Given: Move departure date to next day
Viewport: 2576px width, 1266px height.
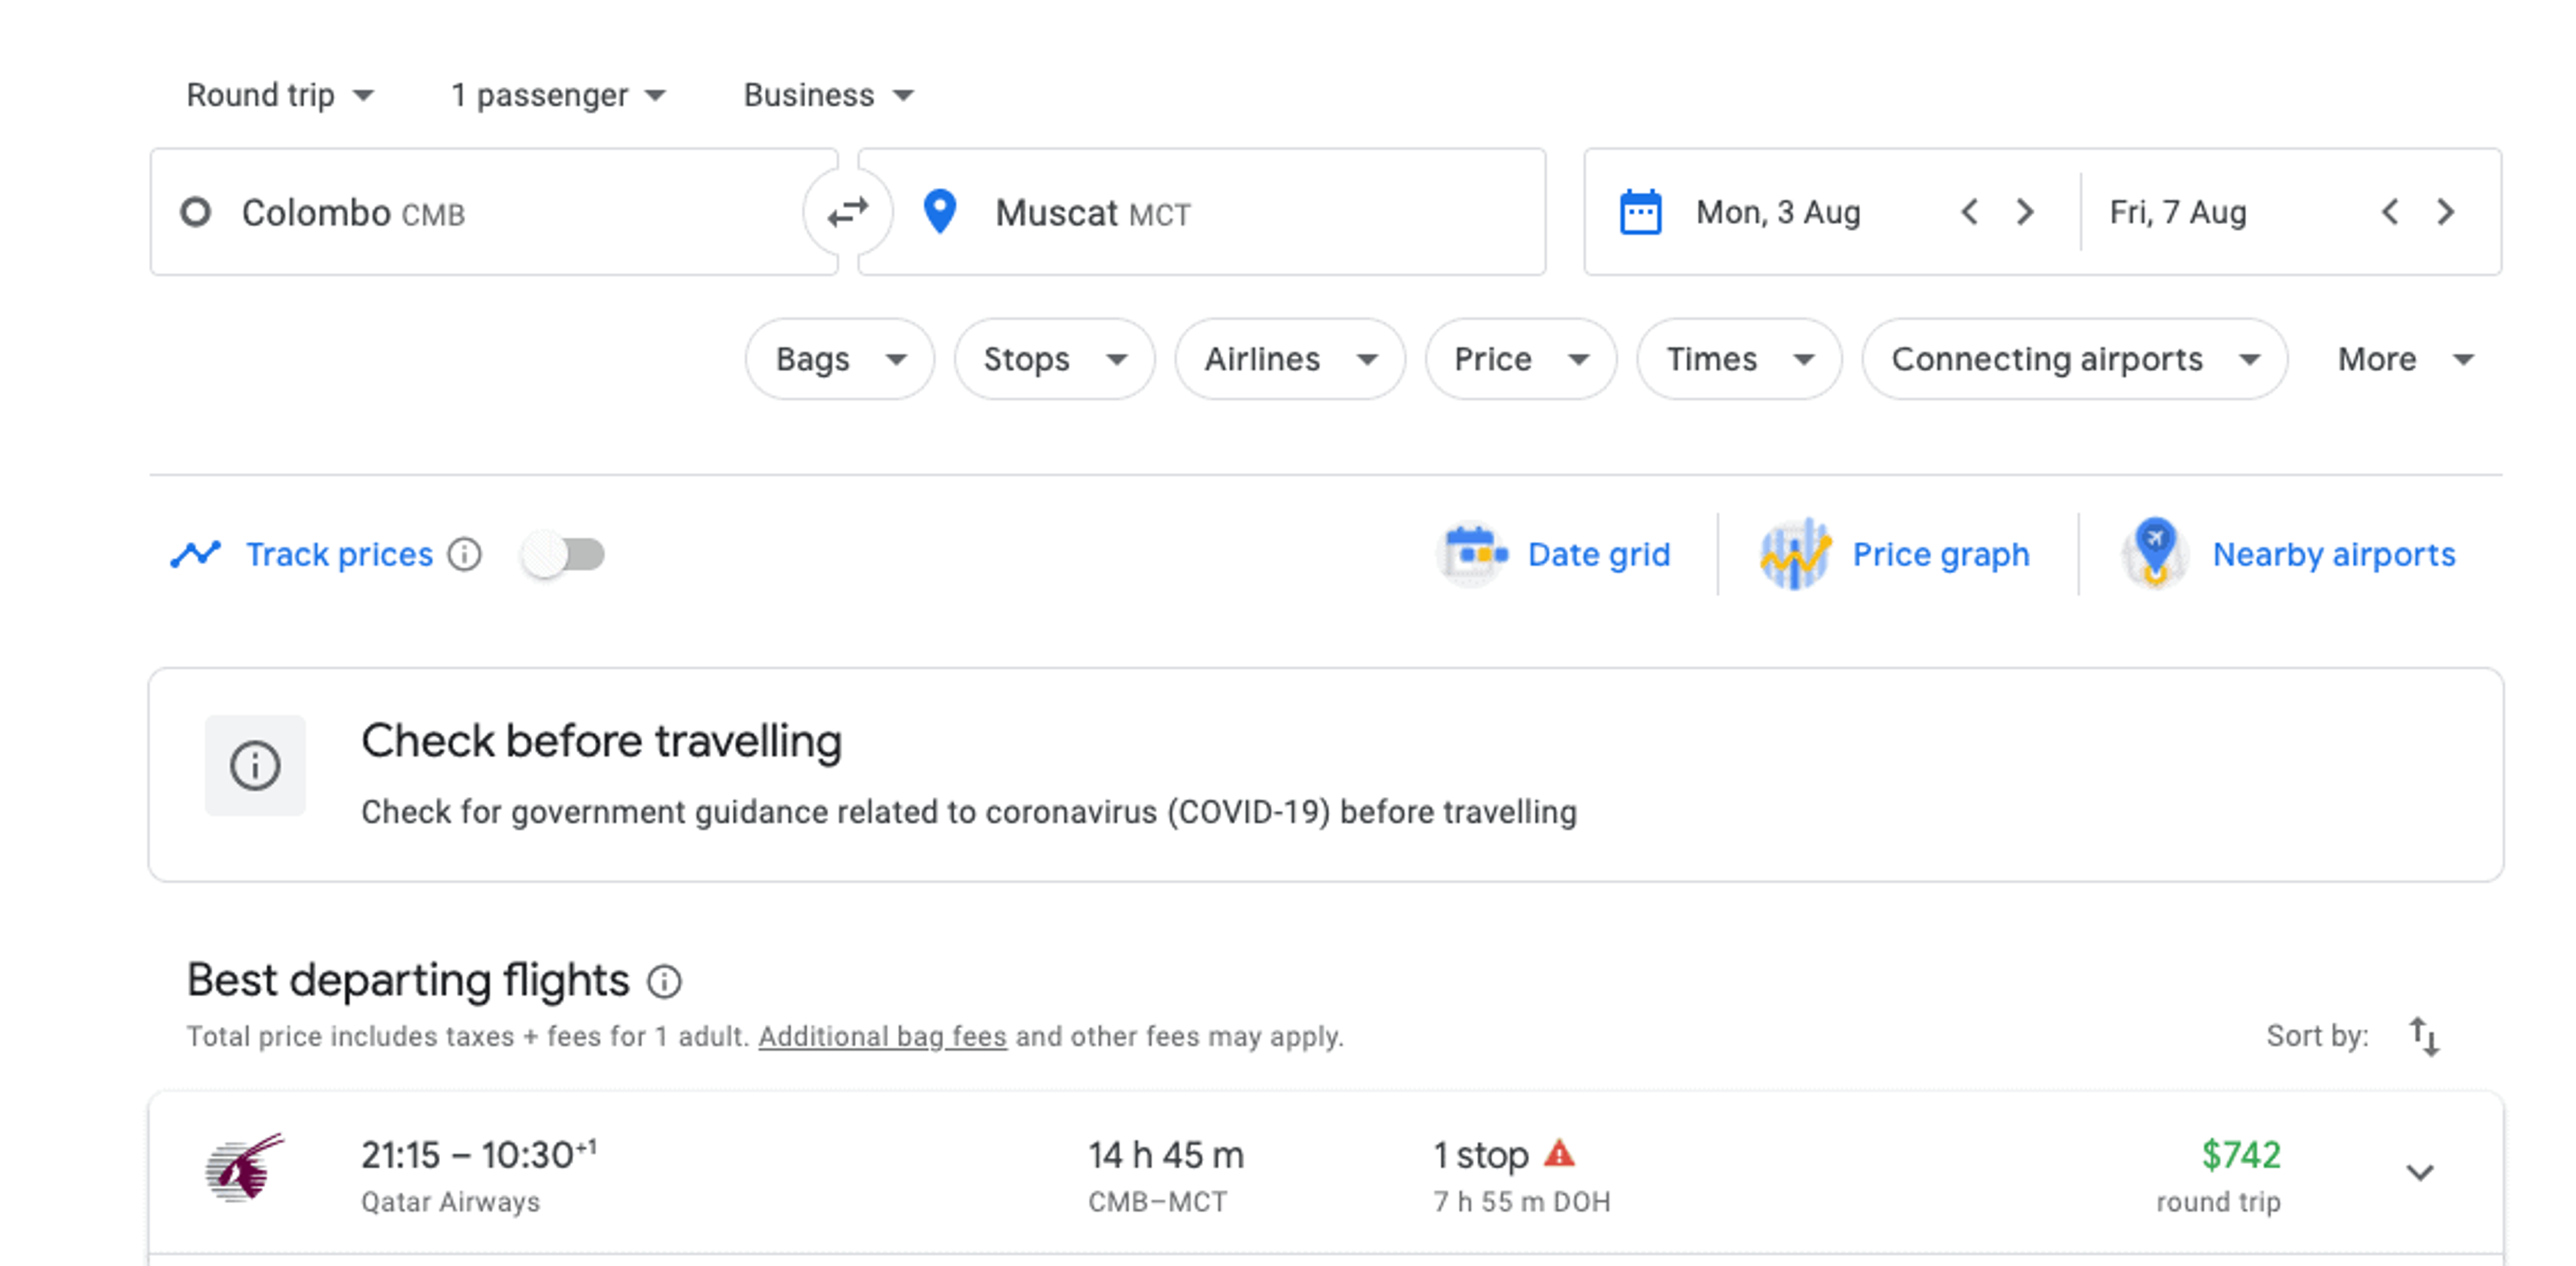Looking at the screenshot, I should tap(2025, 212).
